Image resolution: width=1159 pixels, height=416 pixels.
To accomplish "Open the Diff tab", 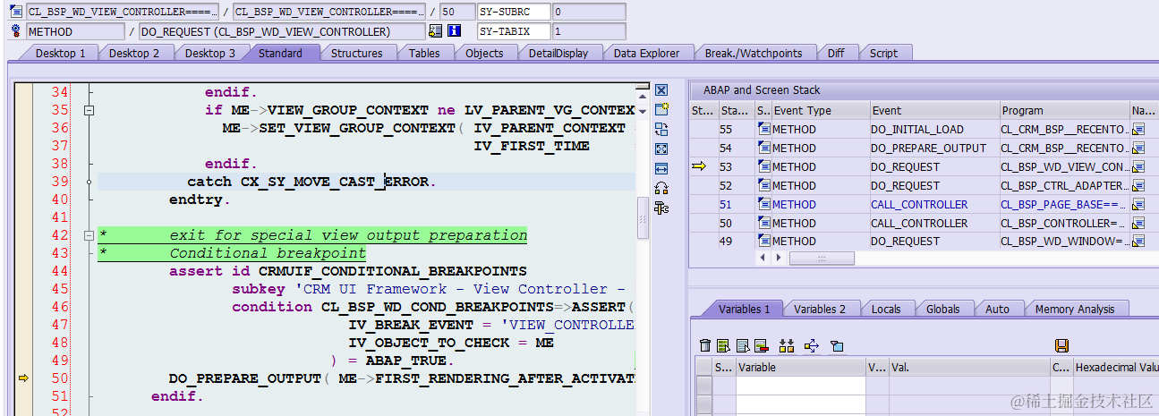I will [x=836, y=53].
